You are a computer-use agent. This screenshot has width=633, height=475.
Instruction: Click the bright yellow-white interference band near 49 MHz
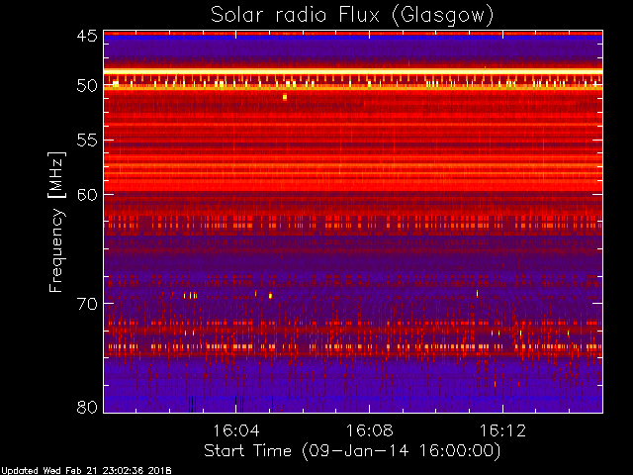point(353,71)
